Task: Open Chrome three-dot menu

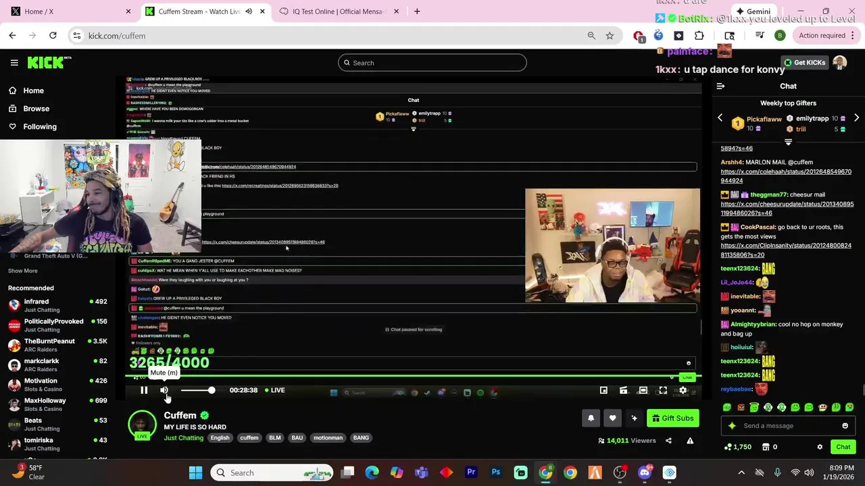Action: point(854,36)
